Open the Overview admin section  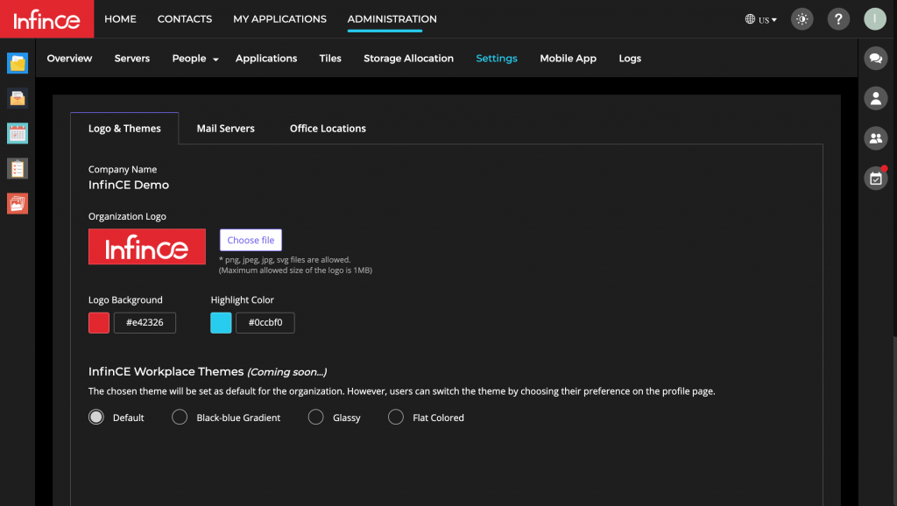tap(69, 59)
